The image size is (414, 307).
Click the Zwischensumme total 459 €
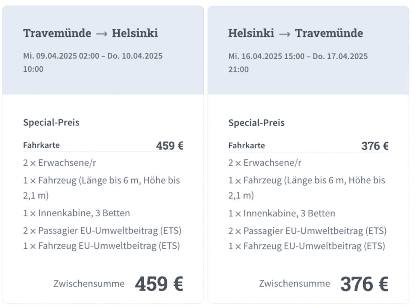tap(159, 284)
